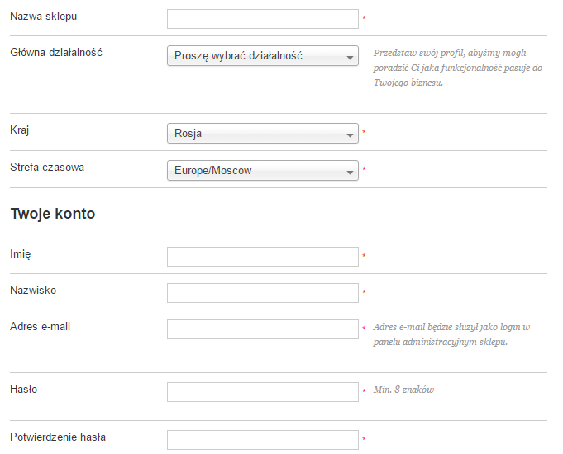The image size is (563, 454).
Task: Open the Kraj dropdown showing Rosja
Action: click(262, 134)
